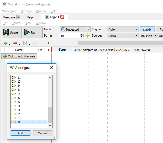
Task: Open the Logic View menu
Action: pos(28,23)
